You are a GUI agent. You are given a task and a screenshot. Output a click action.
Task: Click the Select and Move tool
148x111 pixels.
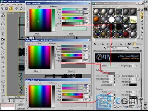[x=17, y=9]
